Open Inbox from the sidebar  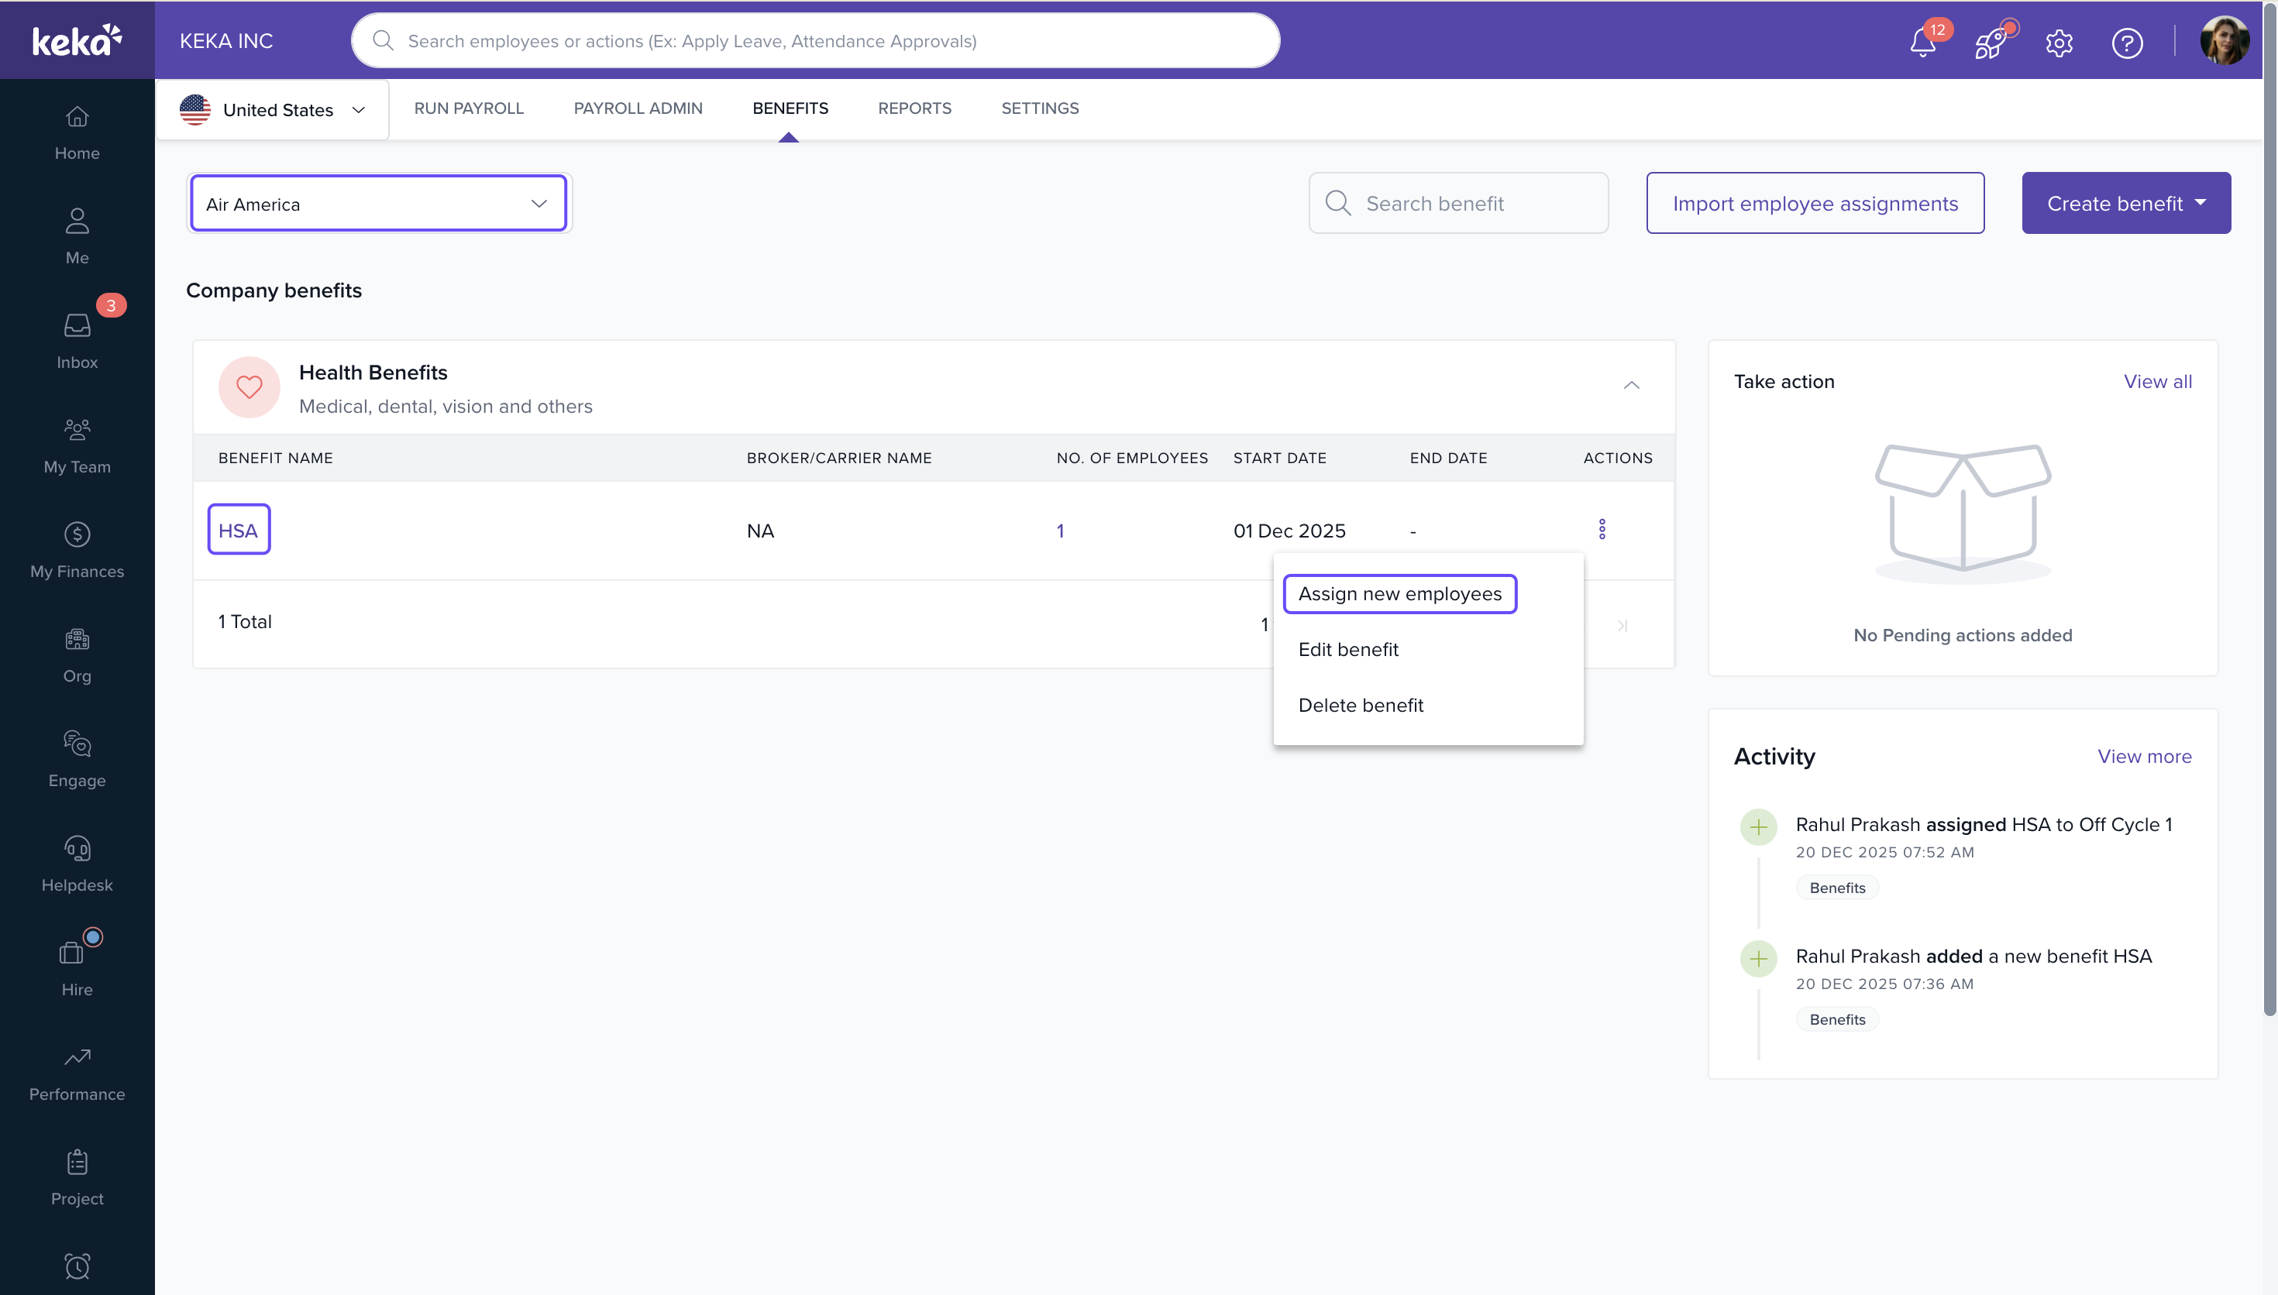[x=77, y=341]
